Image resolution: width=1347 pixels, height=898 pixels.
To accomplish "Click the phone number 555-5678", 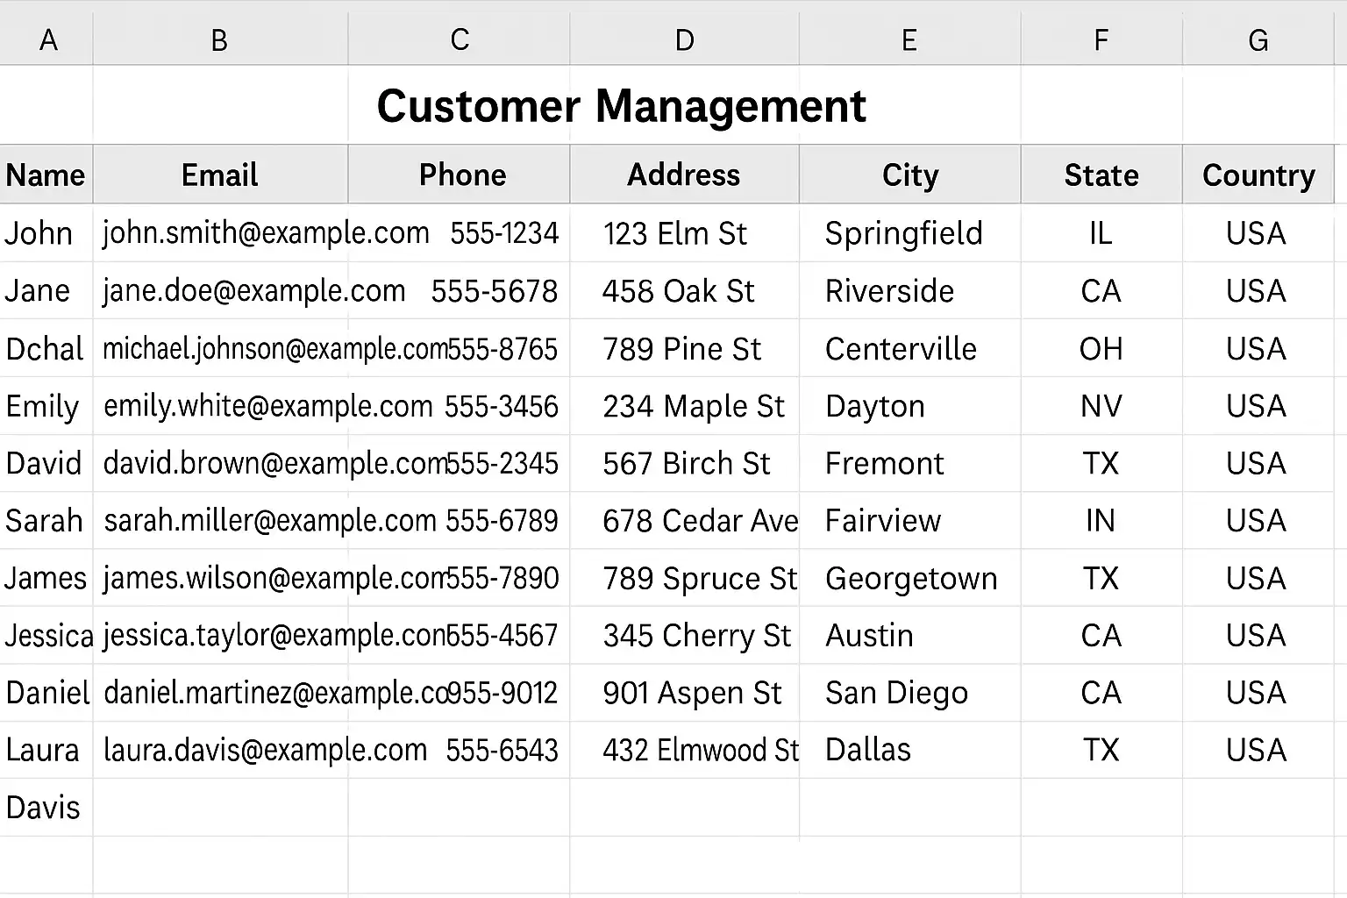I will coord(494,291).
